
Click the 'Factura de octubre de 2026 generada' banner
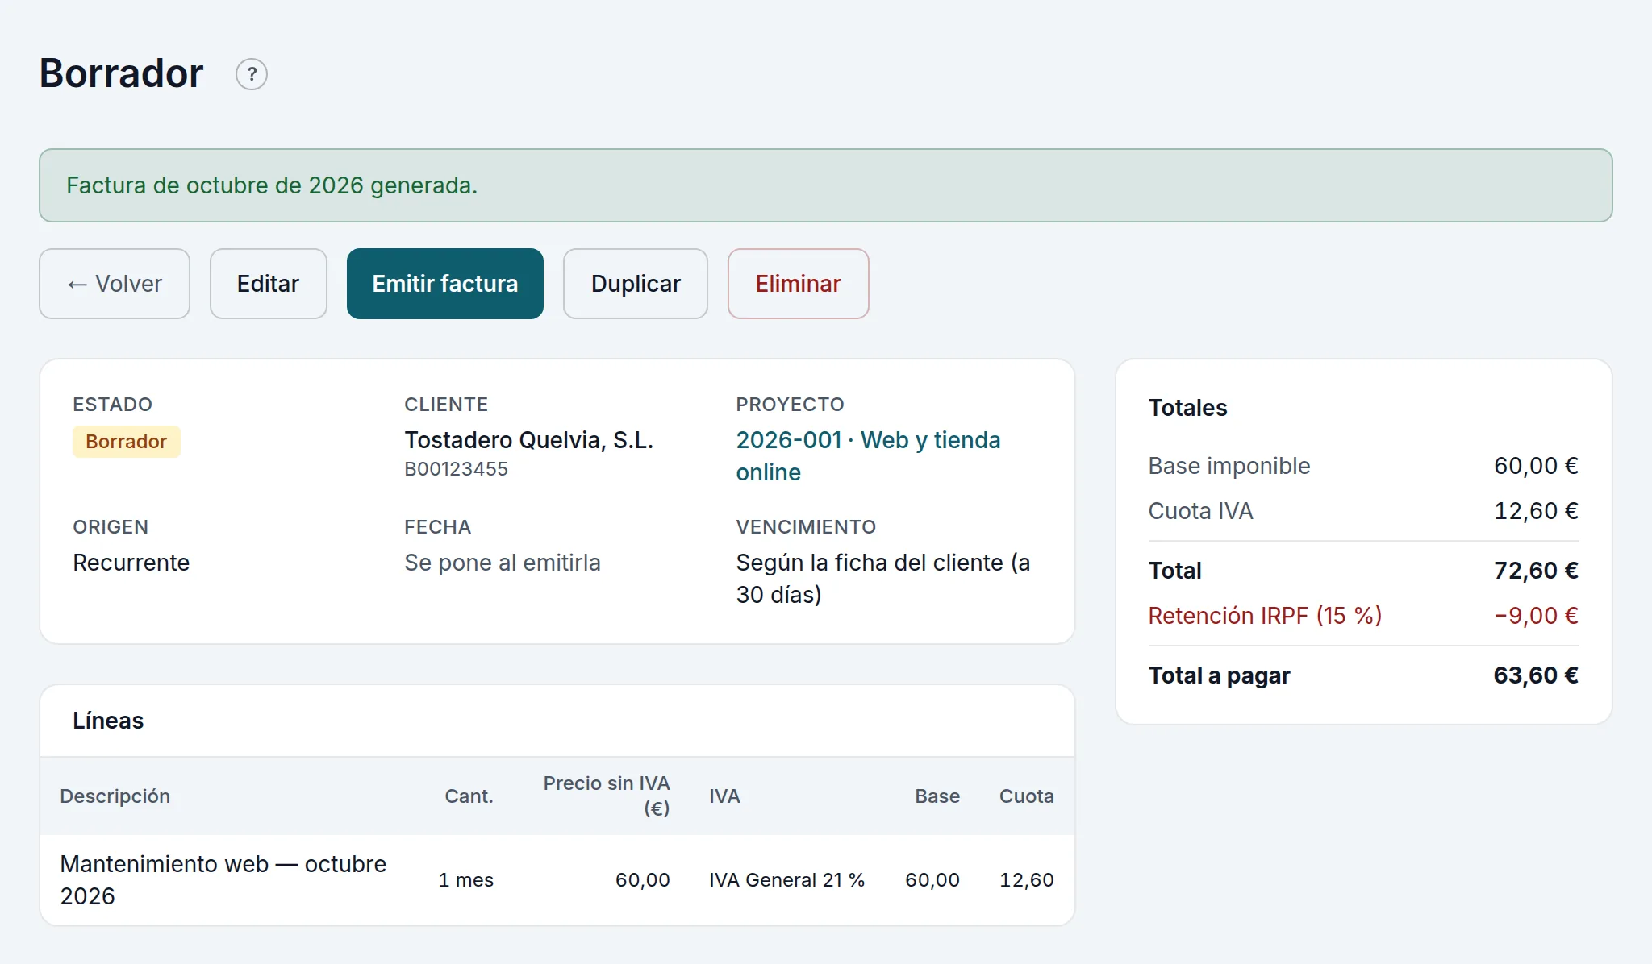pyautogui.click(x=826, y=185)
